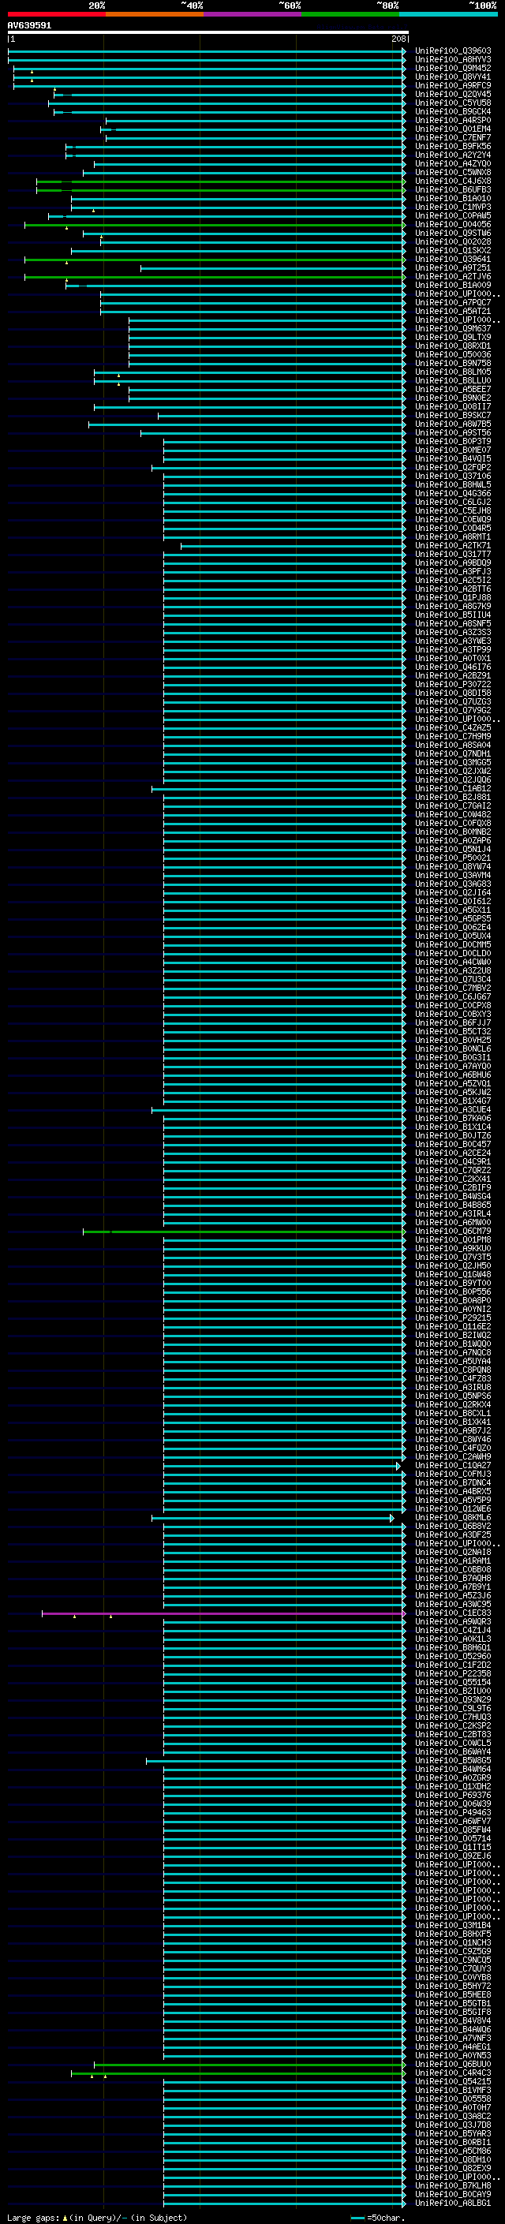Click the UniRef100_A7VNF3 hit label

point(453,2039)
